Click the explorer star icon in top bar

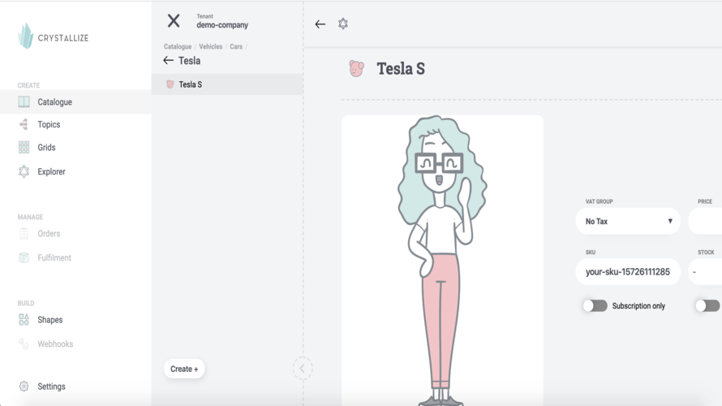(x=343, y=24)
